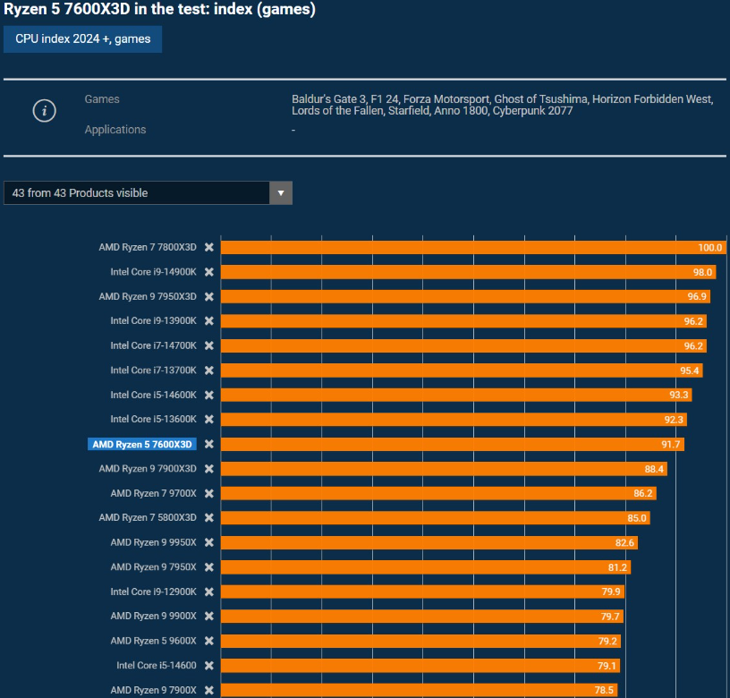Image resolution: width=730 pixels, height=698 pixels.
Task: Click the Intel Core i9-13900K label
Action: (153, 321)
